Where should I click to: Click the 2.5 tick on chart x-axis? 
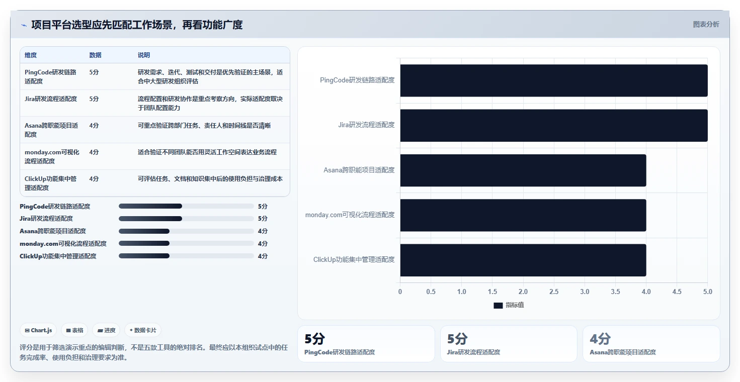coord(554,292)
